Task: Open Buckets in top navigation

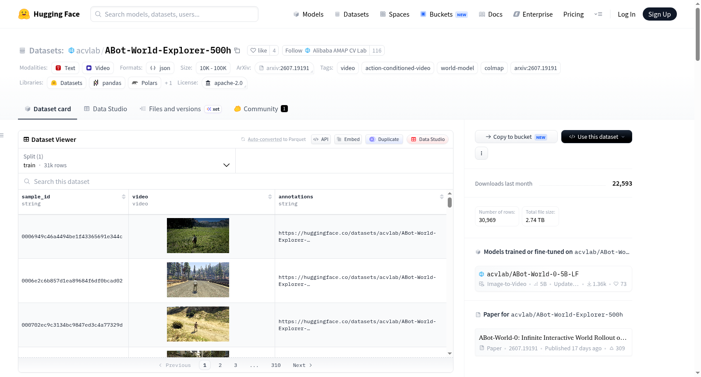Action: click(x=444, y=14)
